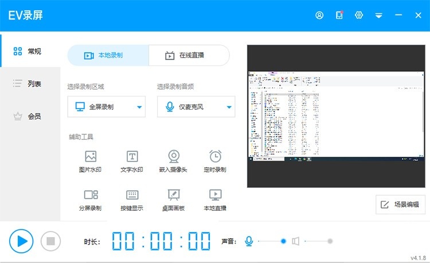Adjust the speaker volume slider handle
Viewport: 430px width, 263px height.
[x=330, y=241]
